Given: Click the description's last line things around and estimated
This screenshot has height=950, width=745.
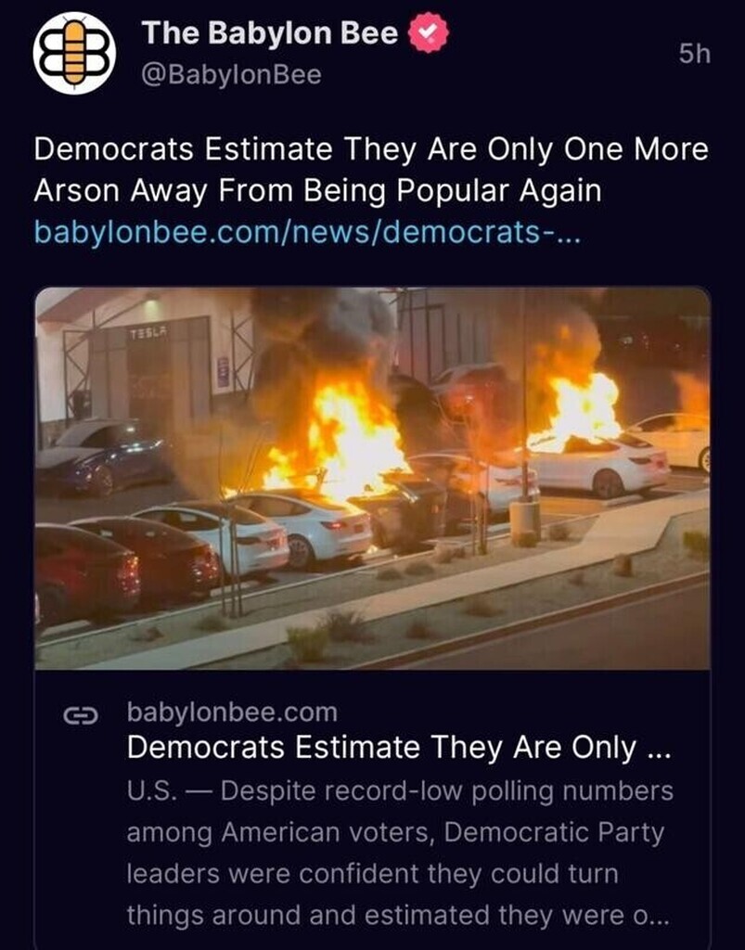Looking at the screenshot, I should (398, 915).
